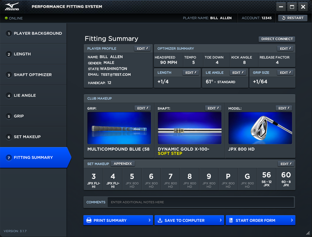Edit the Optimizer Summary section

click(285, 49)
